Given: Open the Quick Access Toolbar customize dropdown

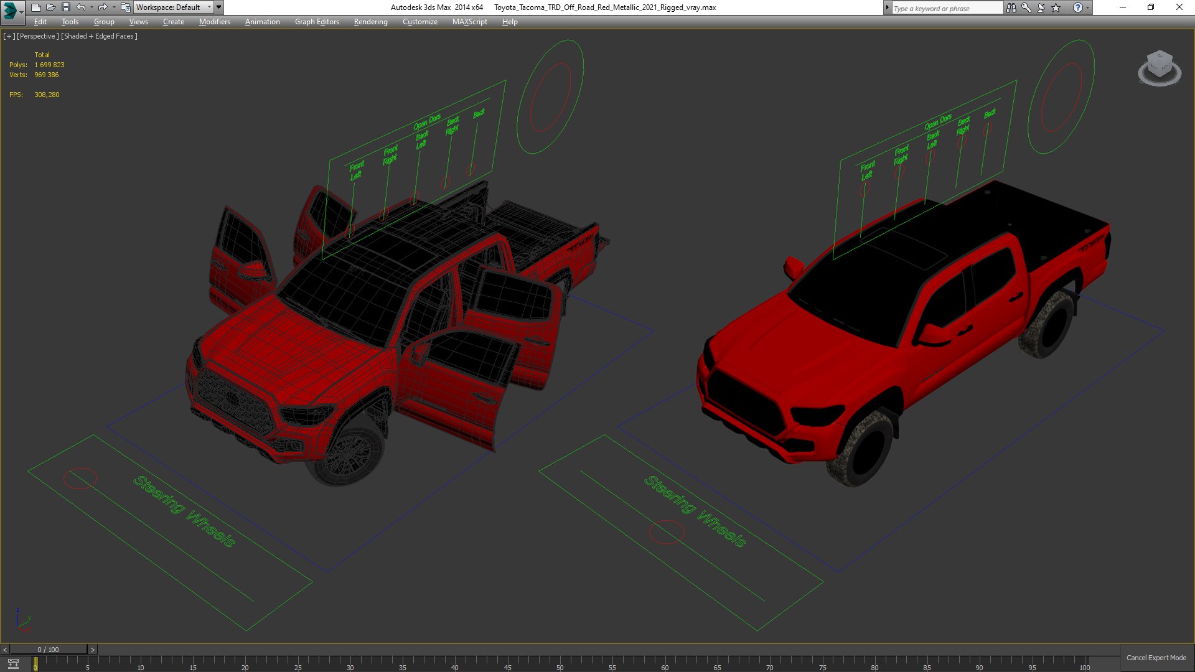Looking at the screenshot, I should coord(218,7).
